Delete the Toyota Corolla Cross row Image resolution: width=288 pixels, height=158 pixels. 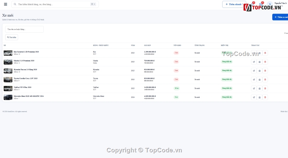(x=265, y=80)
